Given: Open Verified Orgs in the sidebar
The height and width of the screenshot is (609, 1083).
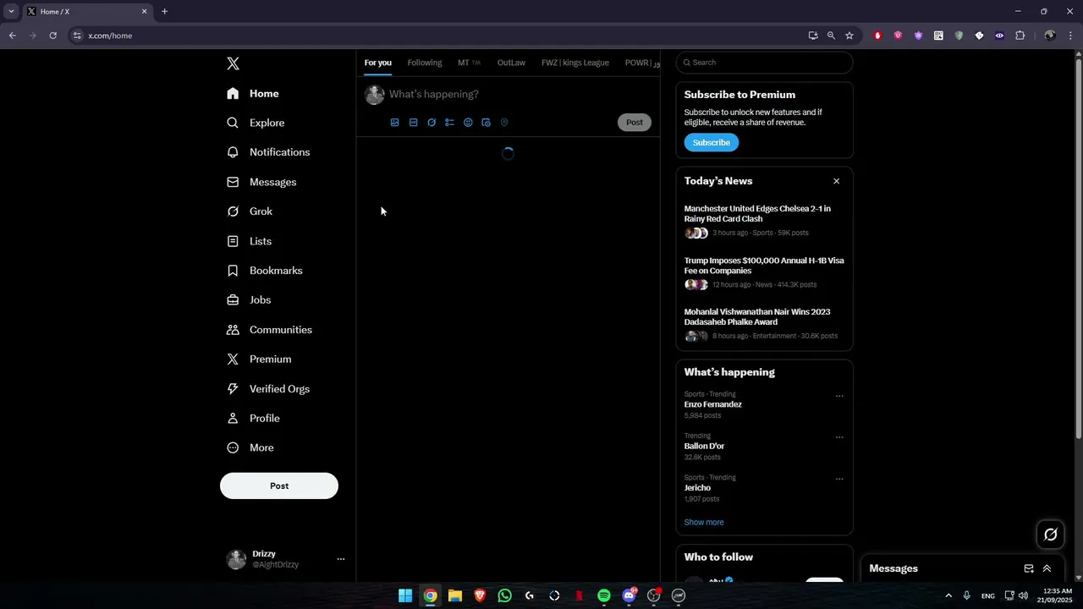Looking at the screenshot, I should pos(268,389).
